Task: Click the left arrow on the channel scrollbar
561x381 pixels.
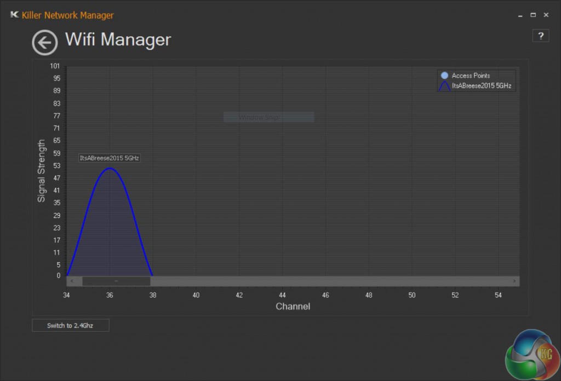Action: point(71,281)
